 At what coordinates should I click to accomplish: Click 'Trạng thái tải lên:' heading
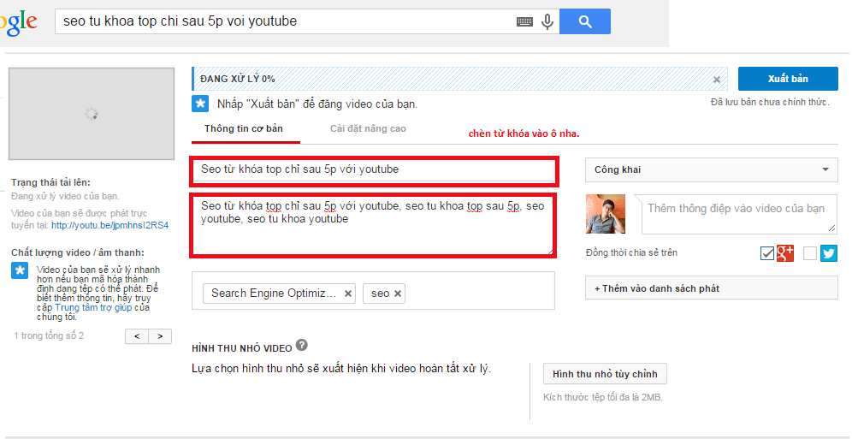coord(51,182)
